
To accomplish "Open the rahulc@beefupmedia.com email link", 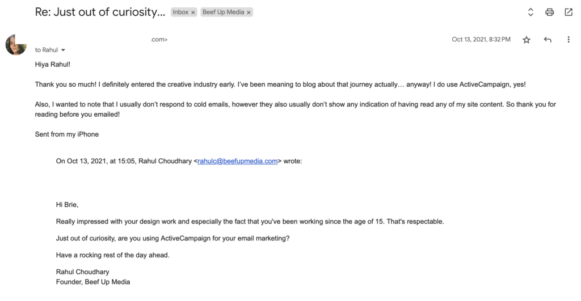I will tap(237, 161).
